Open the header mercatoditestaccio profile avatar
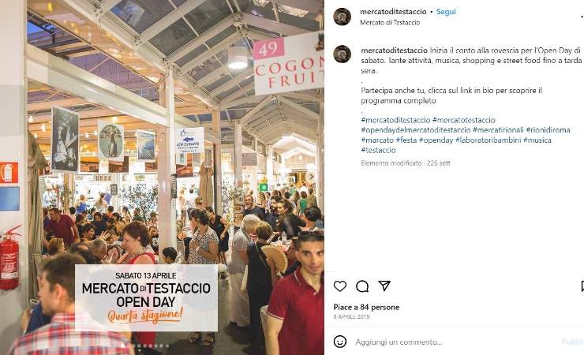This screenshot has width=584, height=355. click(x=342, y=17)
